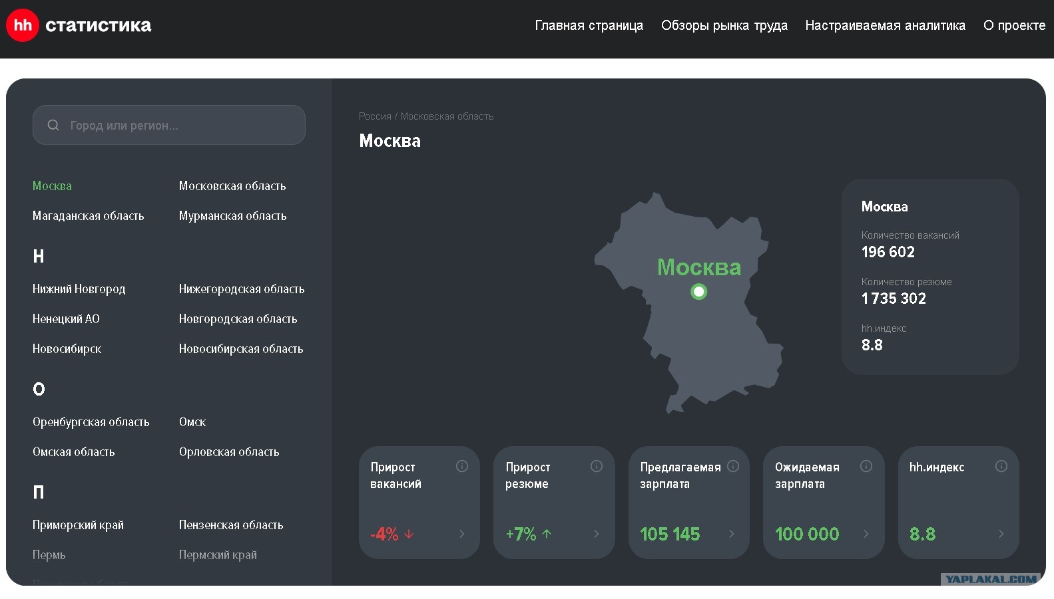Click the Н letter section heading
The height and width of the screenshot is (599, 1054).
click(x=39, y=256)
